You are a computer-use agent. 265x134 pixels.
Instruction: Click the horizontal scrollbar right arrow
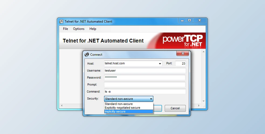(x=199, y=106)
